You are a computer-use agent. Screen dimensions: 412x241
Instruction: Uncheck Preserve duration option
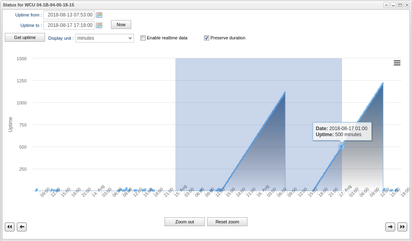206,38
